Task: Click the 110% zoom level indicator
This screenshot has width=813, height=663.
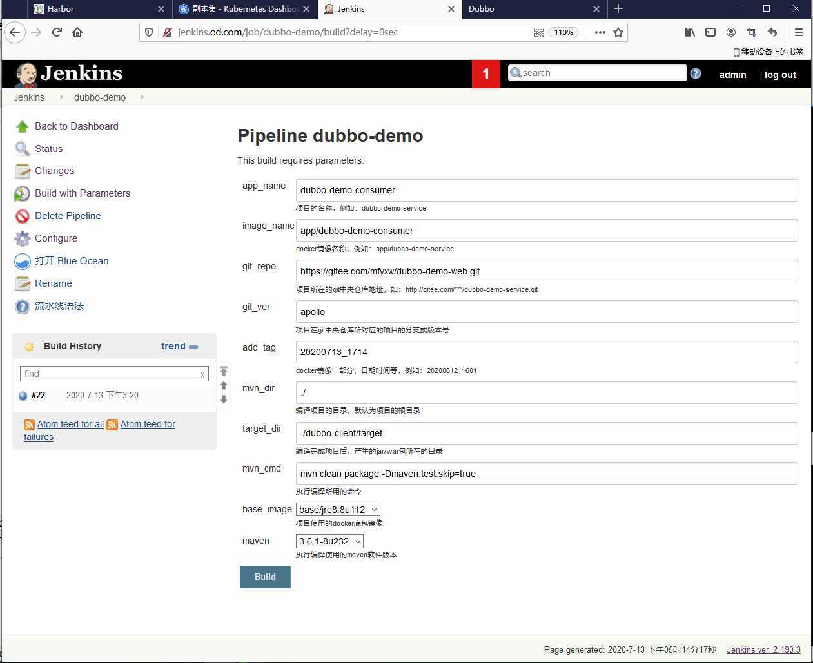Action: click(563, 32)
